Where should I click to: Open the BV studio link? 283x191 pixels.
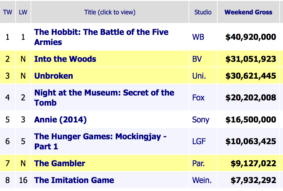pos(197,59)
